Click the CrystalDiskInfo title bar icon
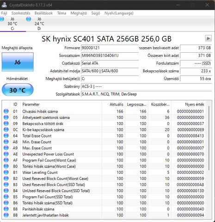The image size is (215, 222). (4, 5)
